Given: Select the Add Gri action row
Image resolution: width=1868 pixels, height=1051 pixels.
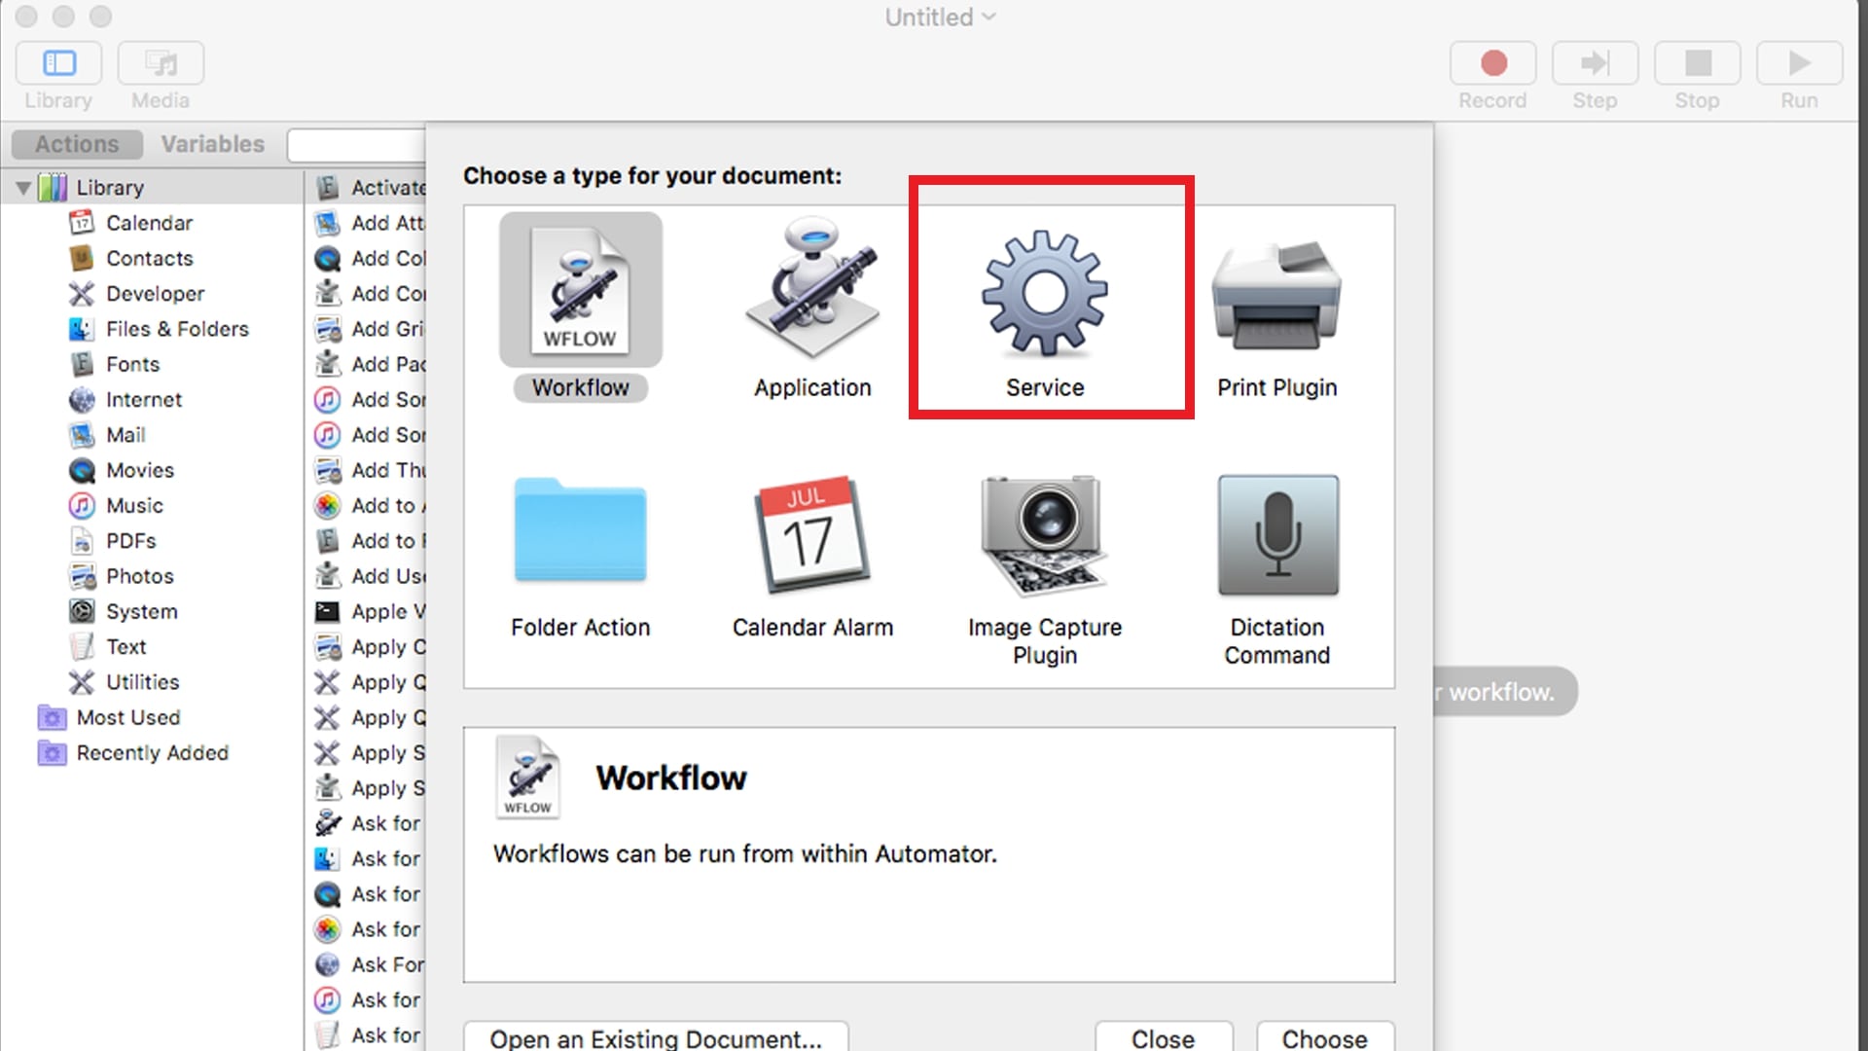Looking at the screenshot, I should [x=370, y=329].
